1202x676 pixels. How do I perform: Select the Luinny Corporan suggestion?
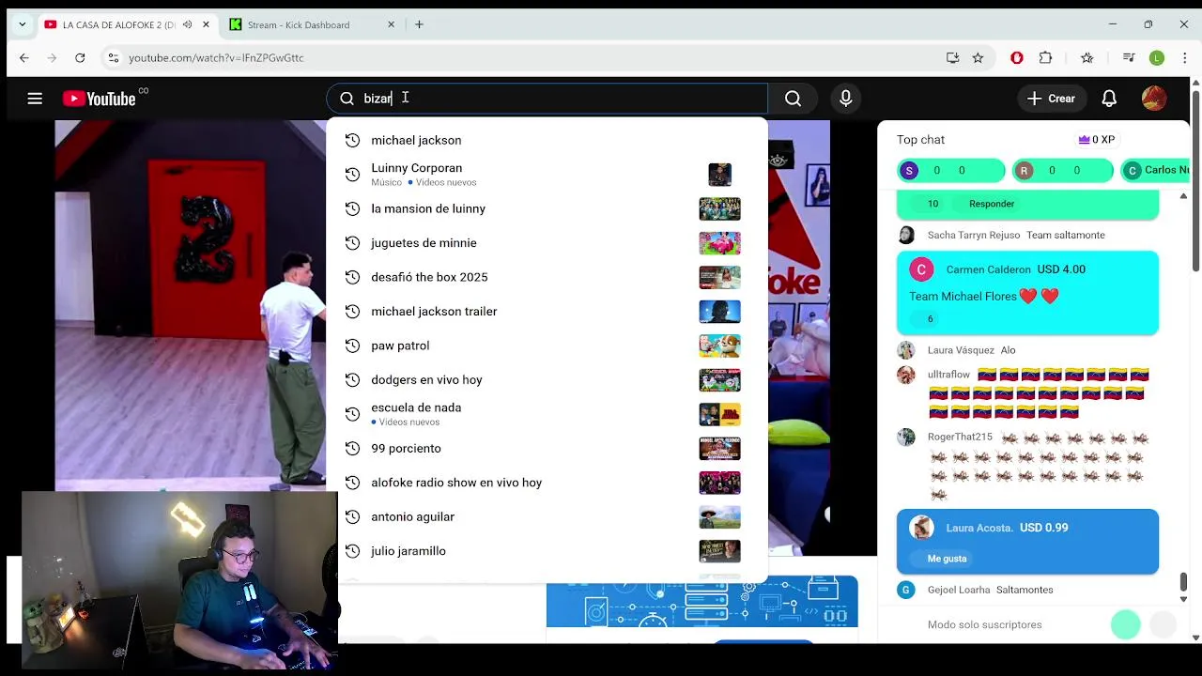(547, 175)
